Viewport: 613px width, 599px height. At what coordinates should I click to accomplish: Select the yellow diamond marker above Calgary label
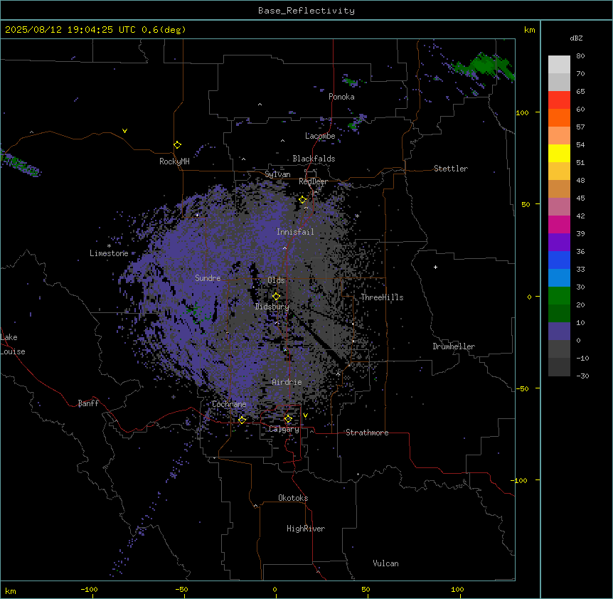288,419
